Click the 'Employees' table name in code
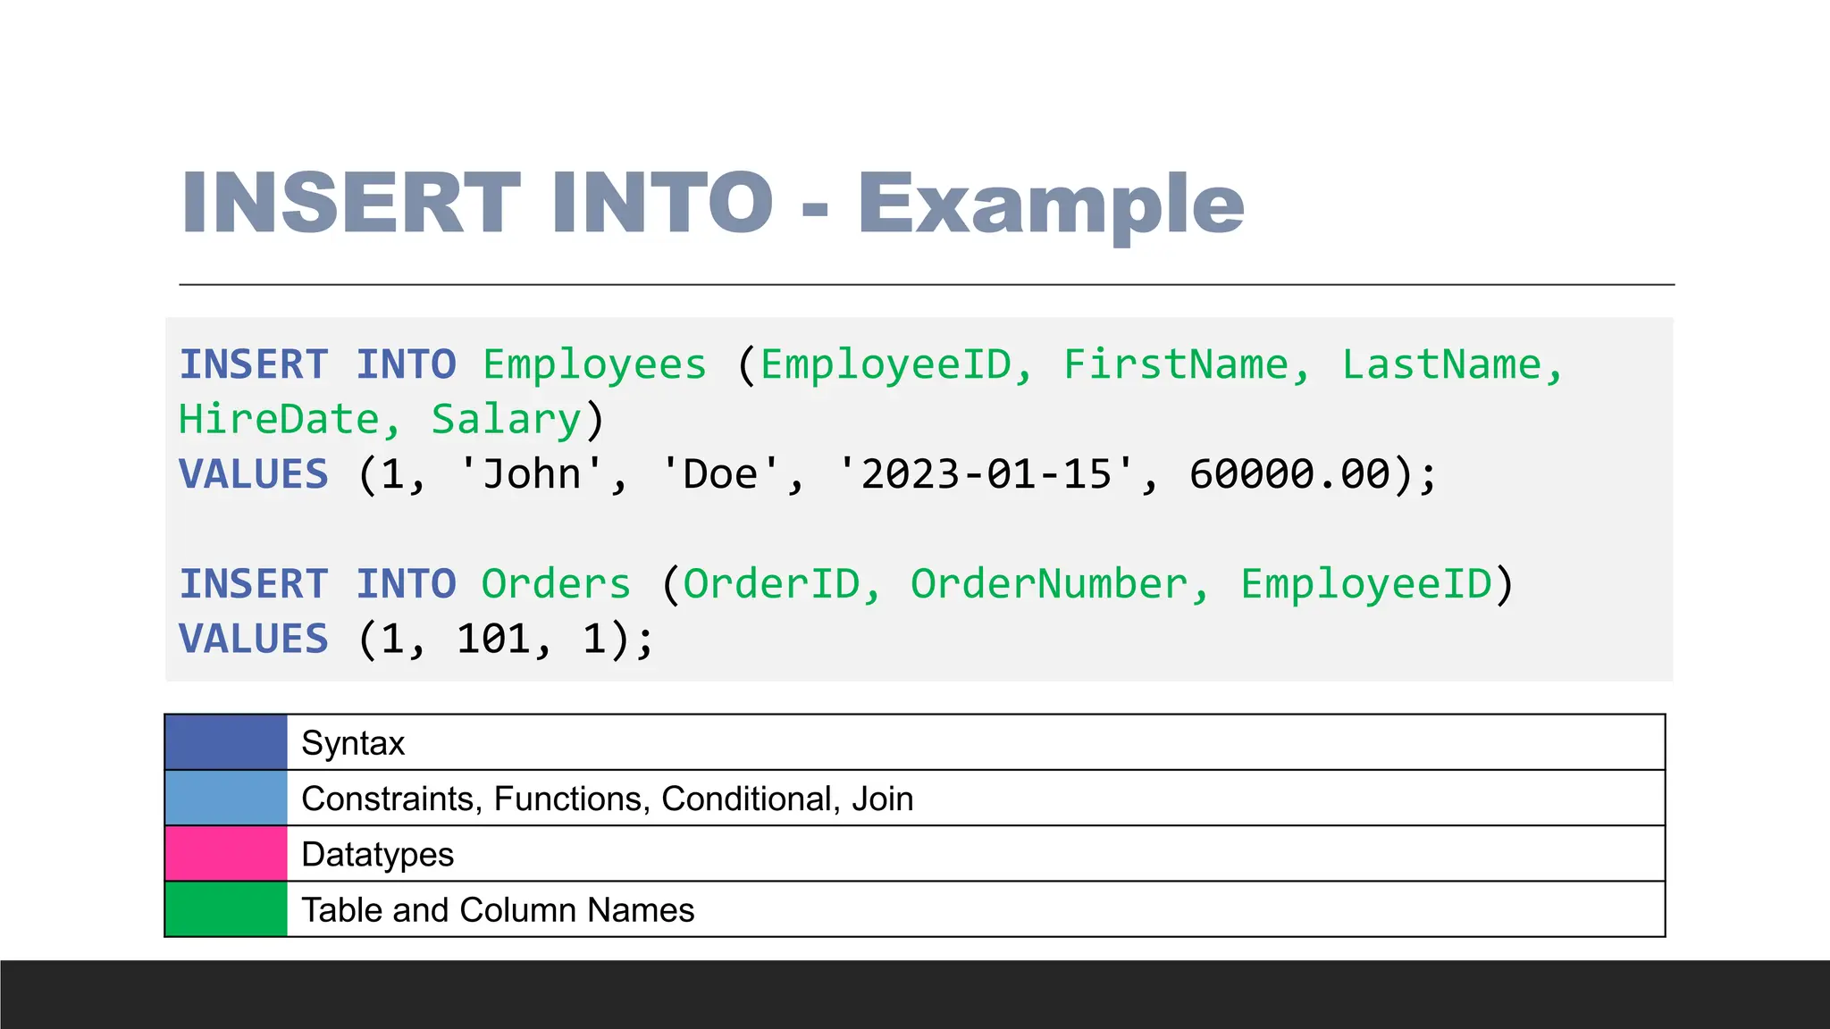 595,365
